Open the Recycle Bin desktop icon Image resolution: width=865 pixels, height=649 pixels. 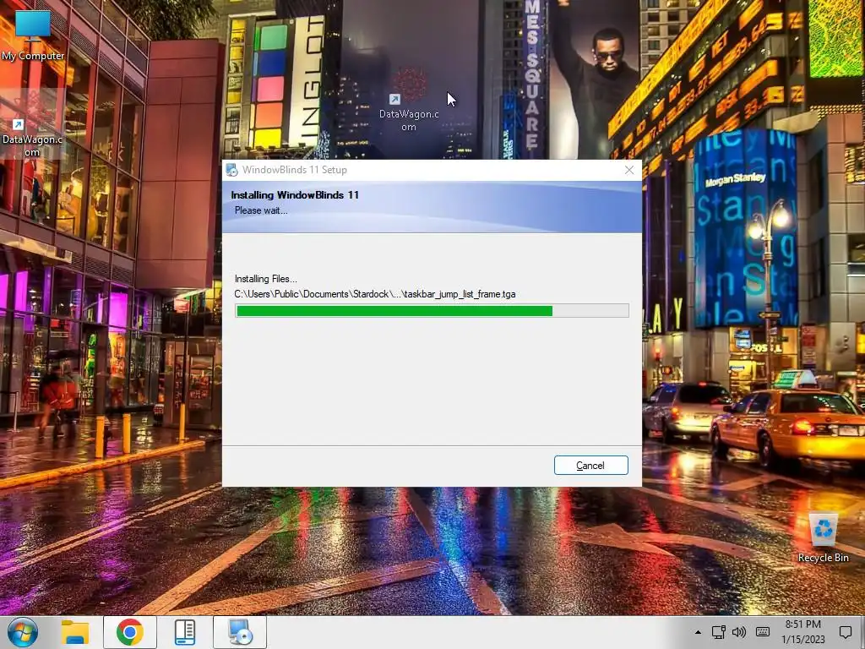823,538
